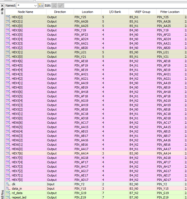187x199 pixels.
Task: Click the output pin icon for HEX5[2]
Action: click(8, 109)
